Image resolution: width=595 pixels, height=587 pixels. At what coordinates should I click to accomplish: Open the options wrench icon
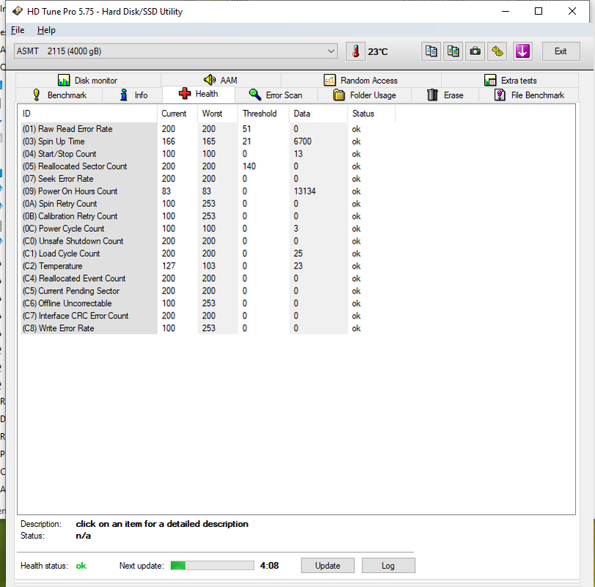coord(497,51)
